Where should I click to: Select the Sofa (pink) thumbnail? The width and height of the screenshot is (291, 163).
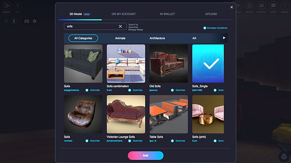208,114
